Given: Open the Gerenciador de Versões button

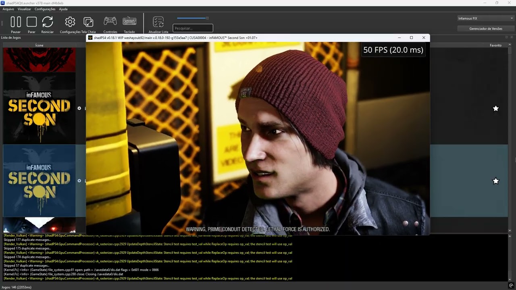Looking at the screenshot, I should click(486, 29).
